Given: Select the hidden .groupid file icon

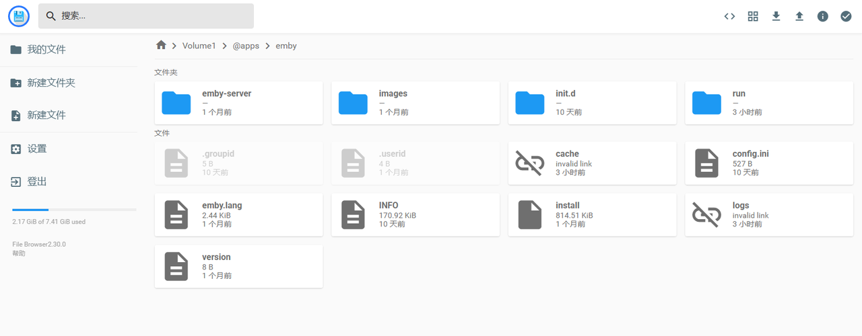Looking at the screenshot, I should point(176,163).
